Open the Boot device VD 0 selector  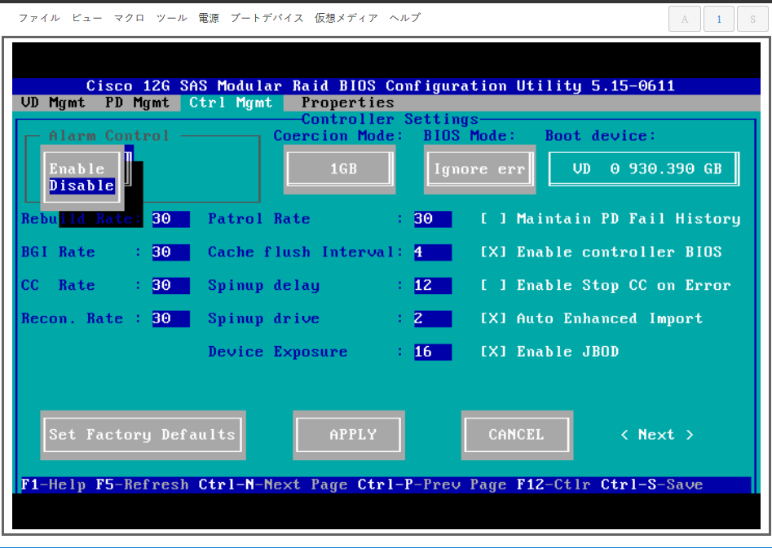(644, 169)
